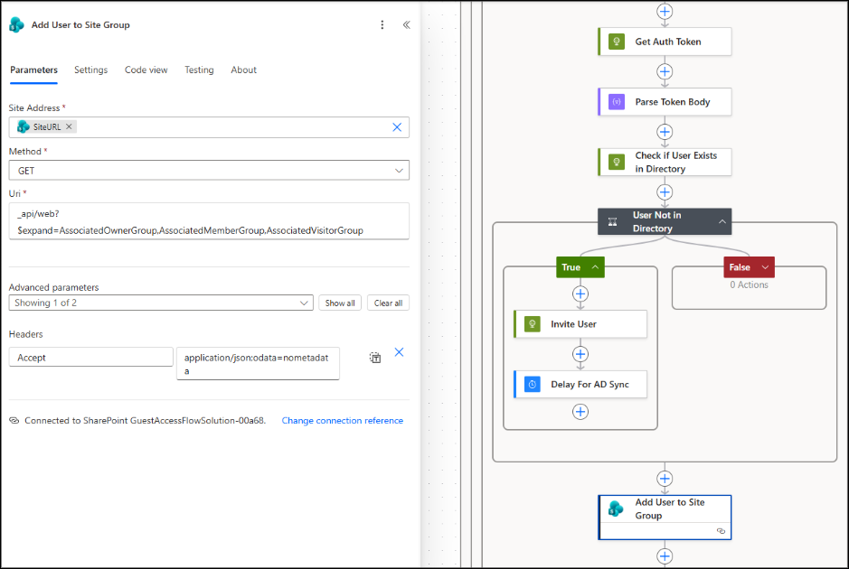Open the Change connection reference link
The image size is (849, 569).
342,420
